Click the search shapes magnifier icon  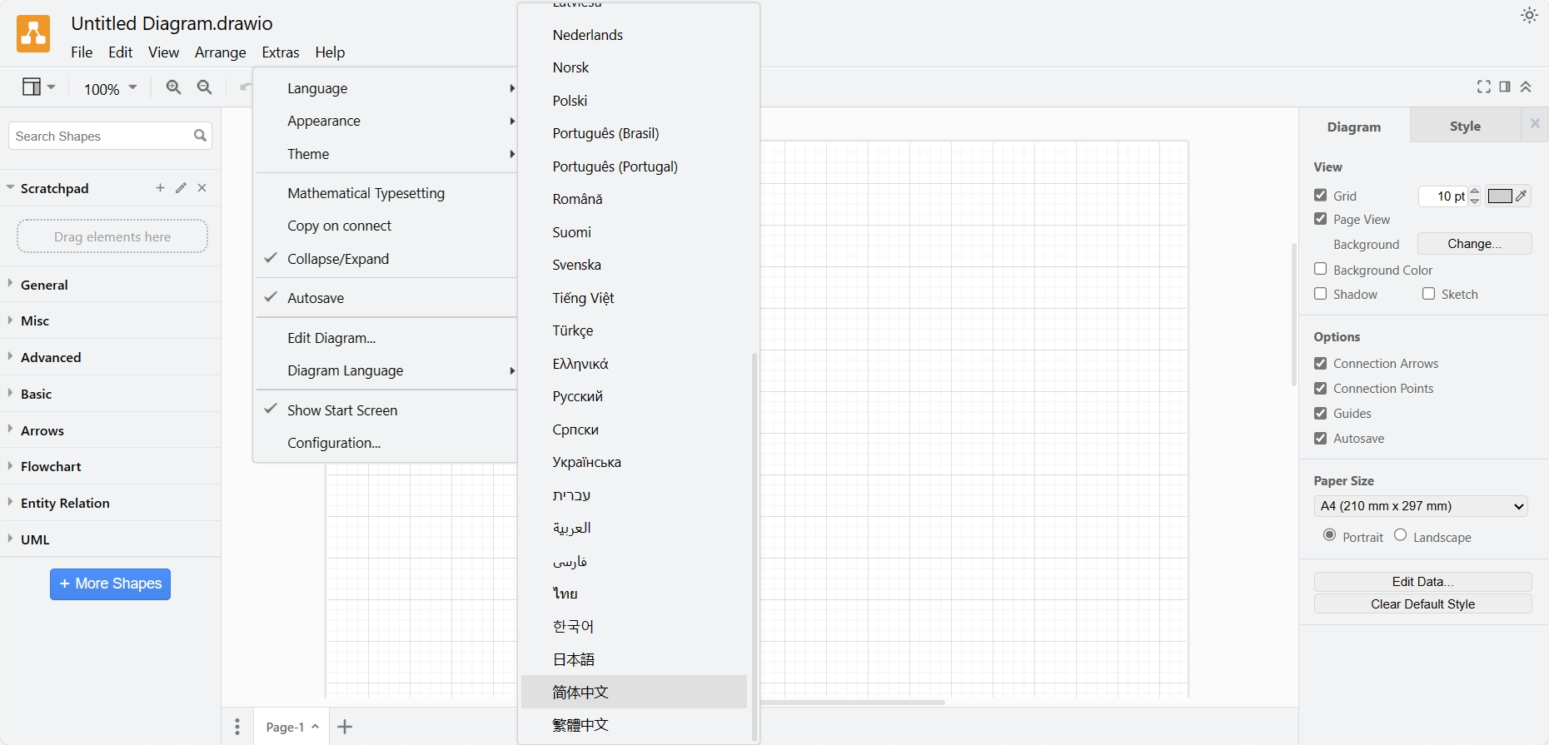(200, 136)
